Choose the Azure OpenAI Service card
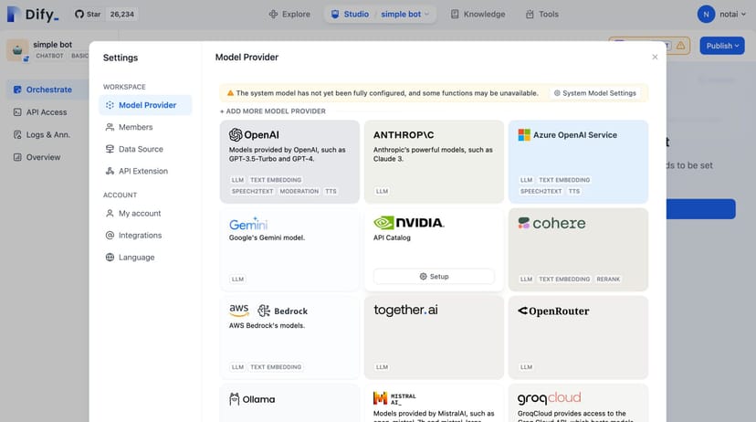This screenshot has height=422, width=756. click(578, 161)
